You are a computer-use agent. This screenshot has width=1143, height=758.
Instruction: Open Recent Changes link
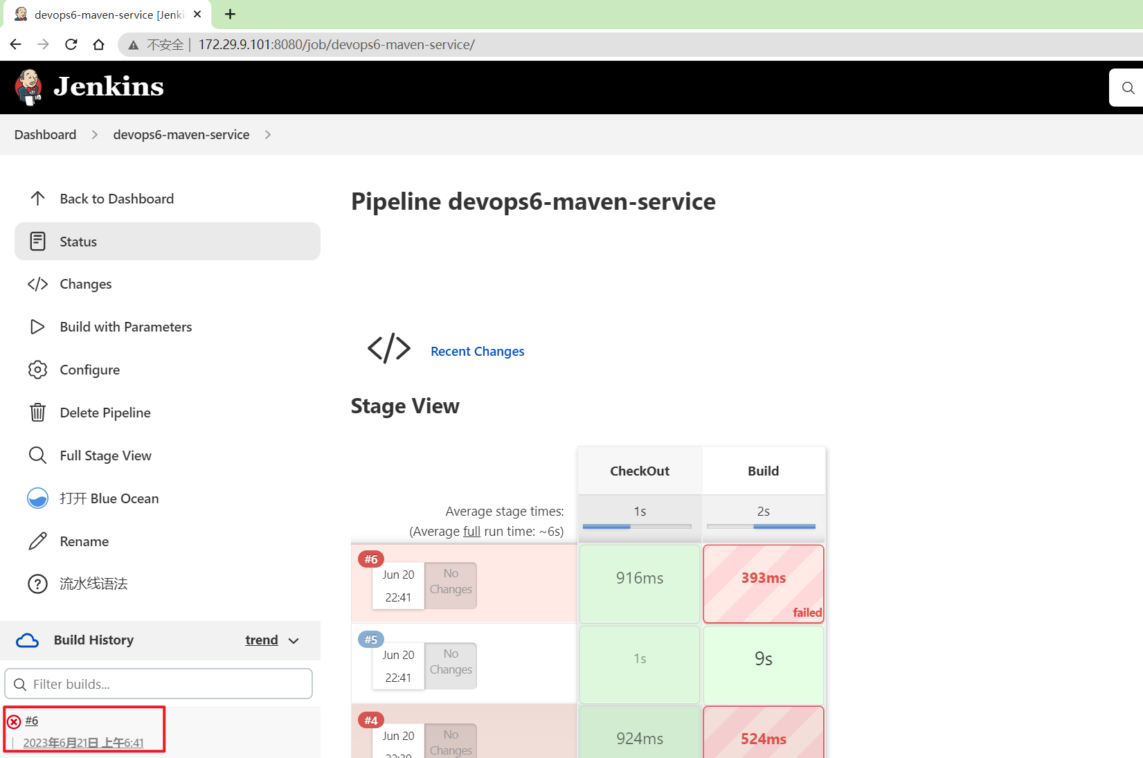click(478, 352)
